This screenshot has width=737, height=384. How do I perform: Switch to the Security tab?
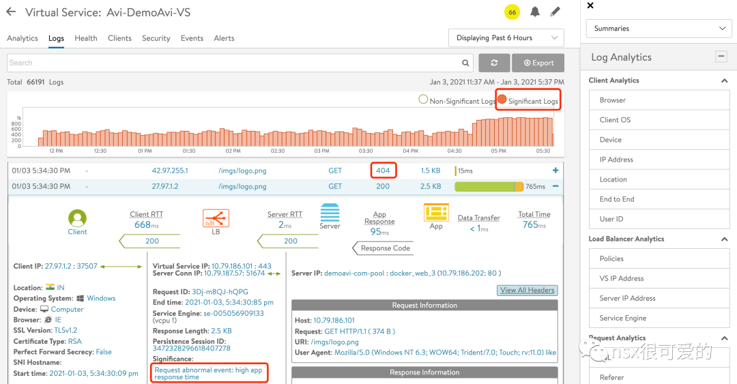[x=156, y=38]
